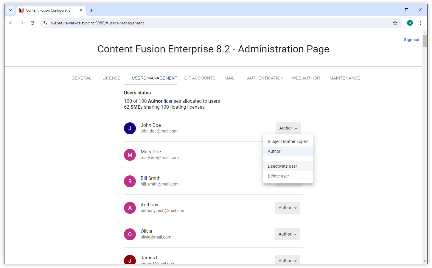The image size is (432, 268).
Task: Click Anthony's avatar circle
Action: point(130,208)
